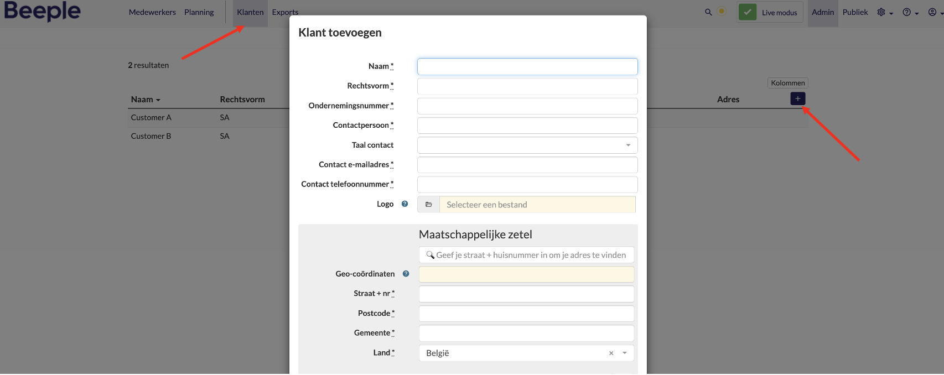This screenshot has width=944, height=375.
Task: Click the plus button to add customer
Action: tap(797, 98)
